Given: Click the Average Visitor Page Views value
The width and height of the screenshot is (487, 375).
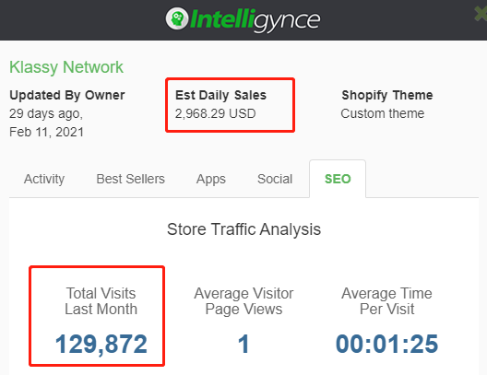Looking at the screenshot, I should [x=243, y=344].
